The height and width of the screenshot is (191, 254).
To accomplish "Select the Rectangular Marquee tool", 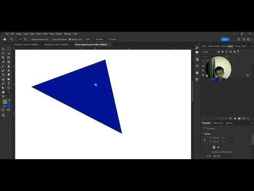I will [x=8, y=49].
